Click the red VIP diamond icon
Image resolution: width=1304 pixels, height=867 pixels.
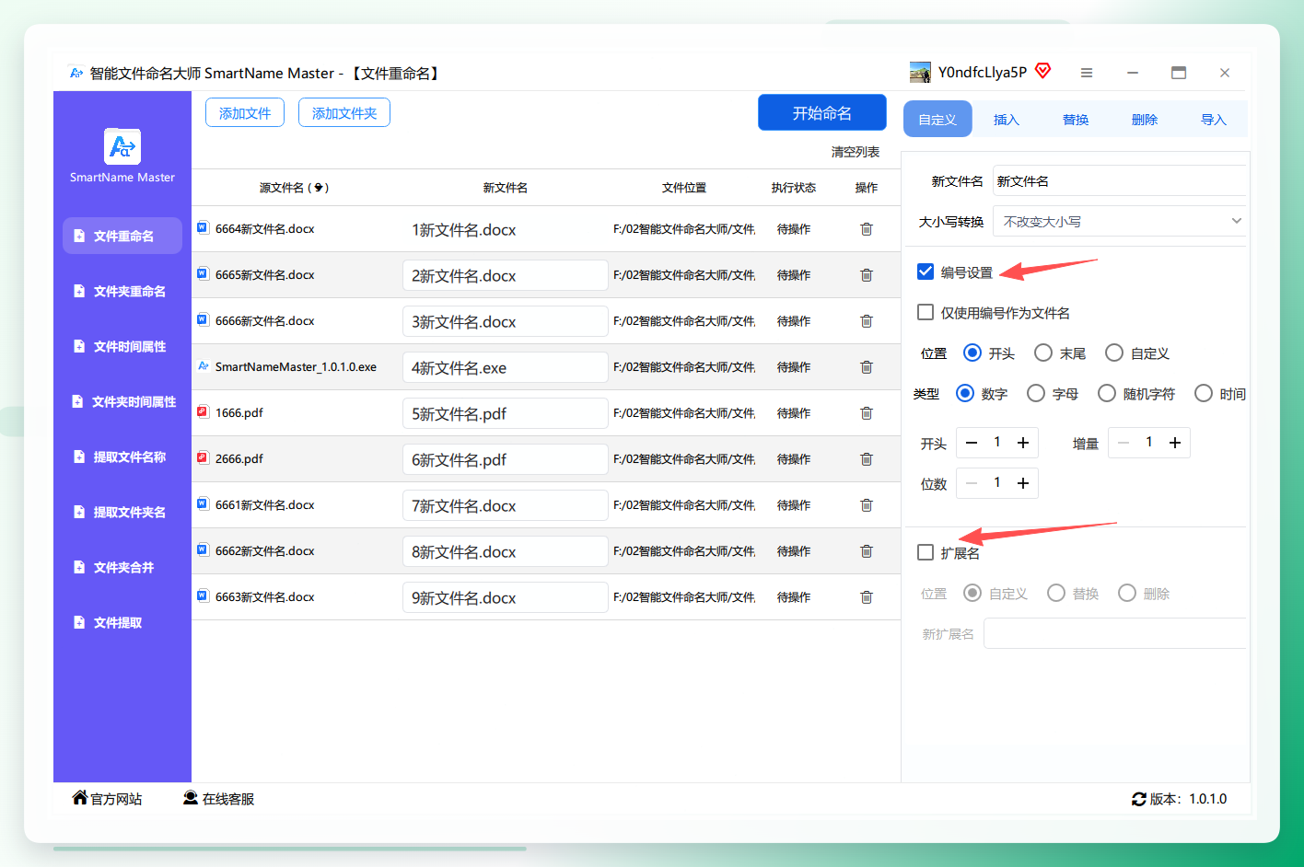(x=1043, y=71)
